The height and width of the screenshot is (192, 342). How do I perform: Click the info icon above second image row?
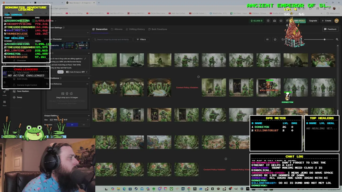click(x=198, y=77)
